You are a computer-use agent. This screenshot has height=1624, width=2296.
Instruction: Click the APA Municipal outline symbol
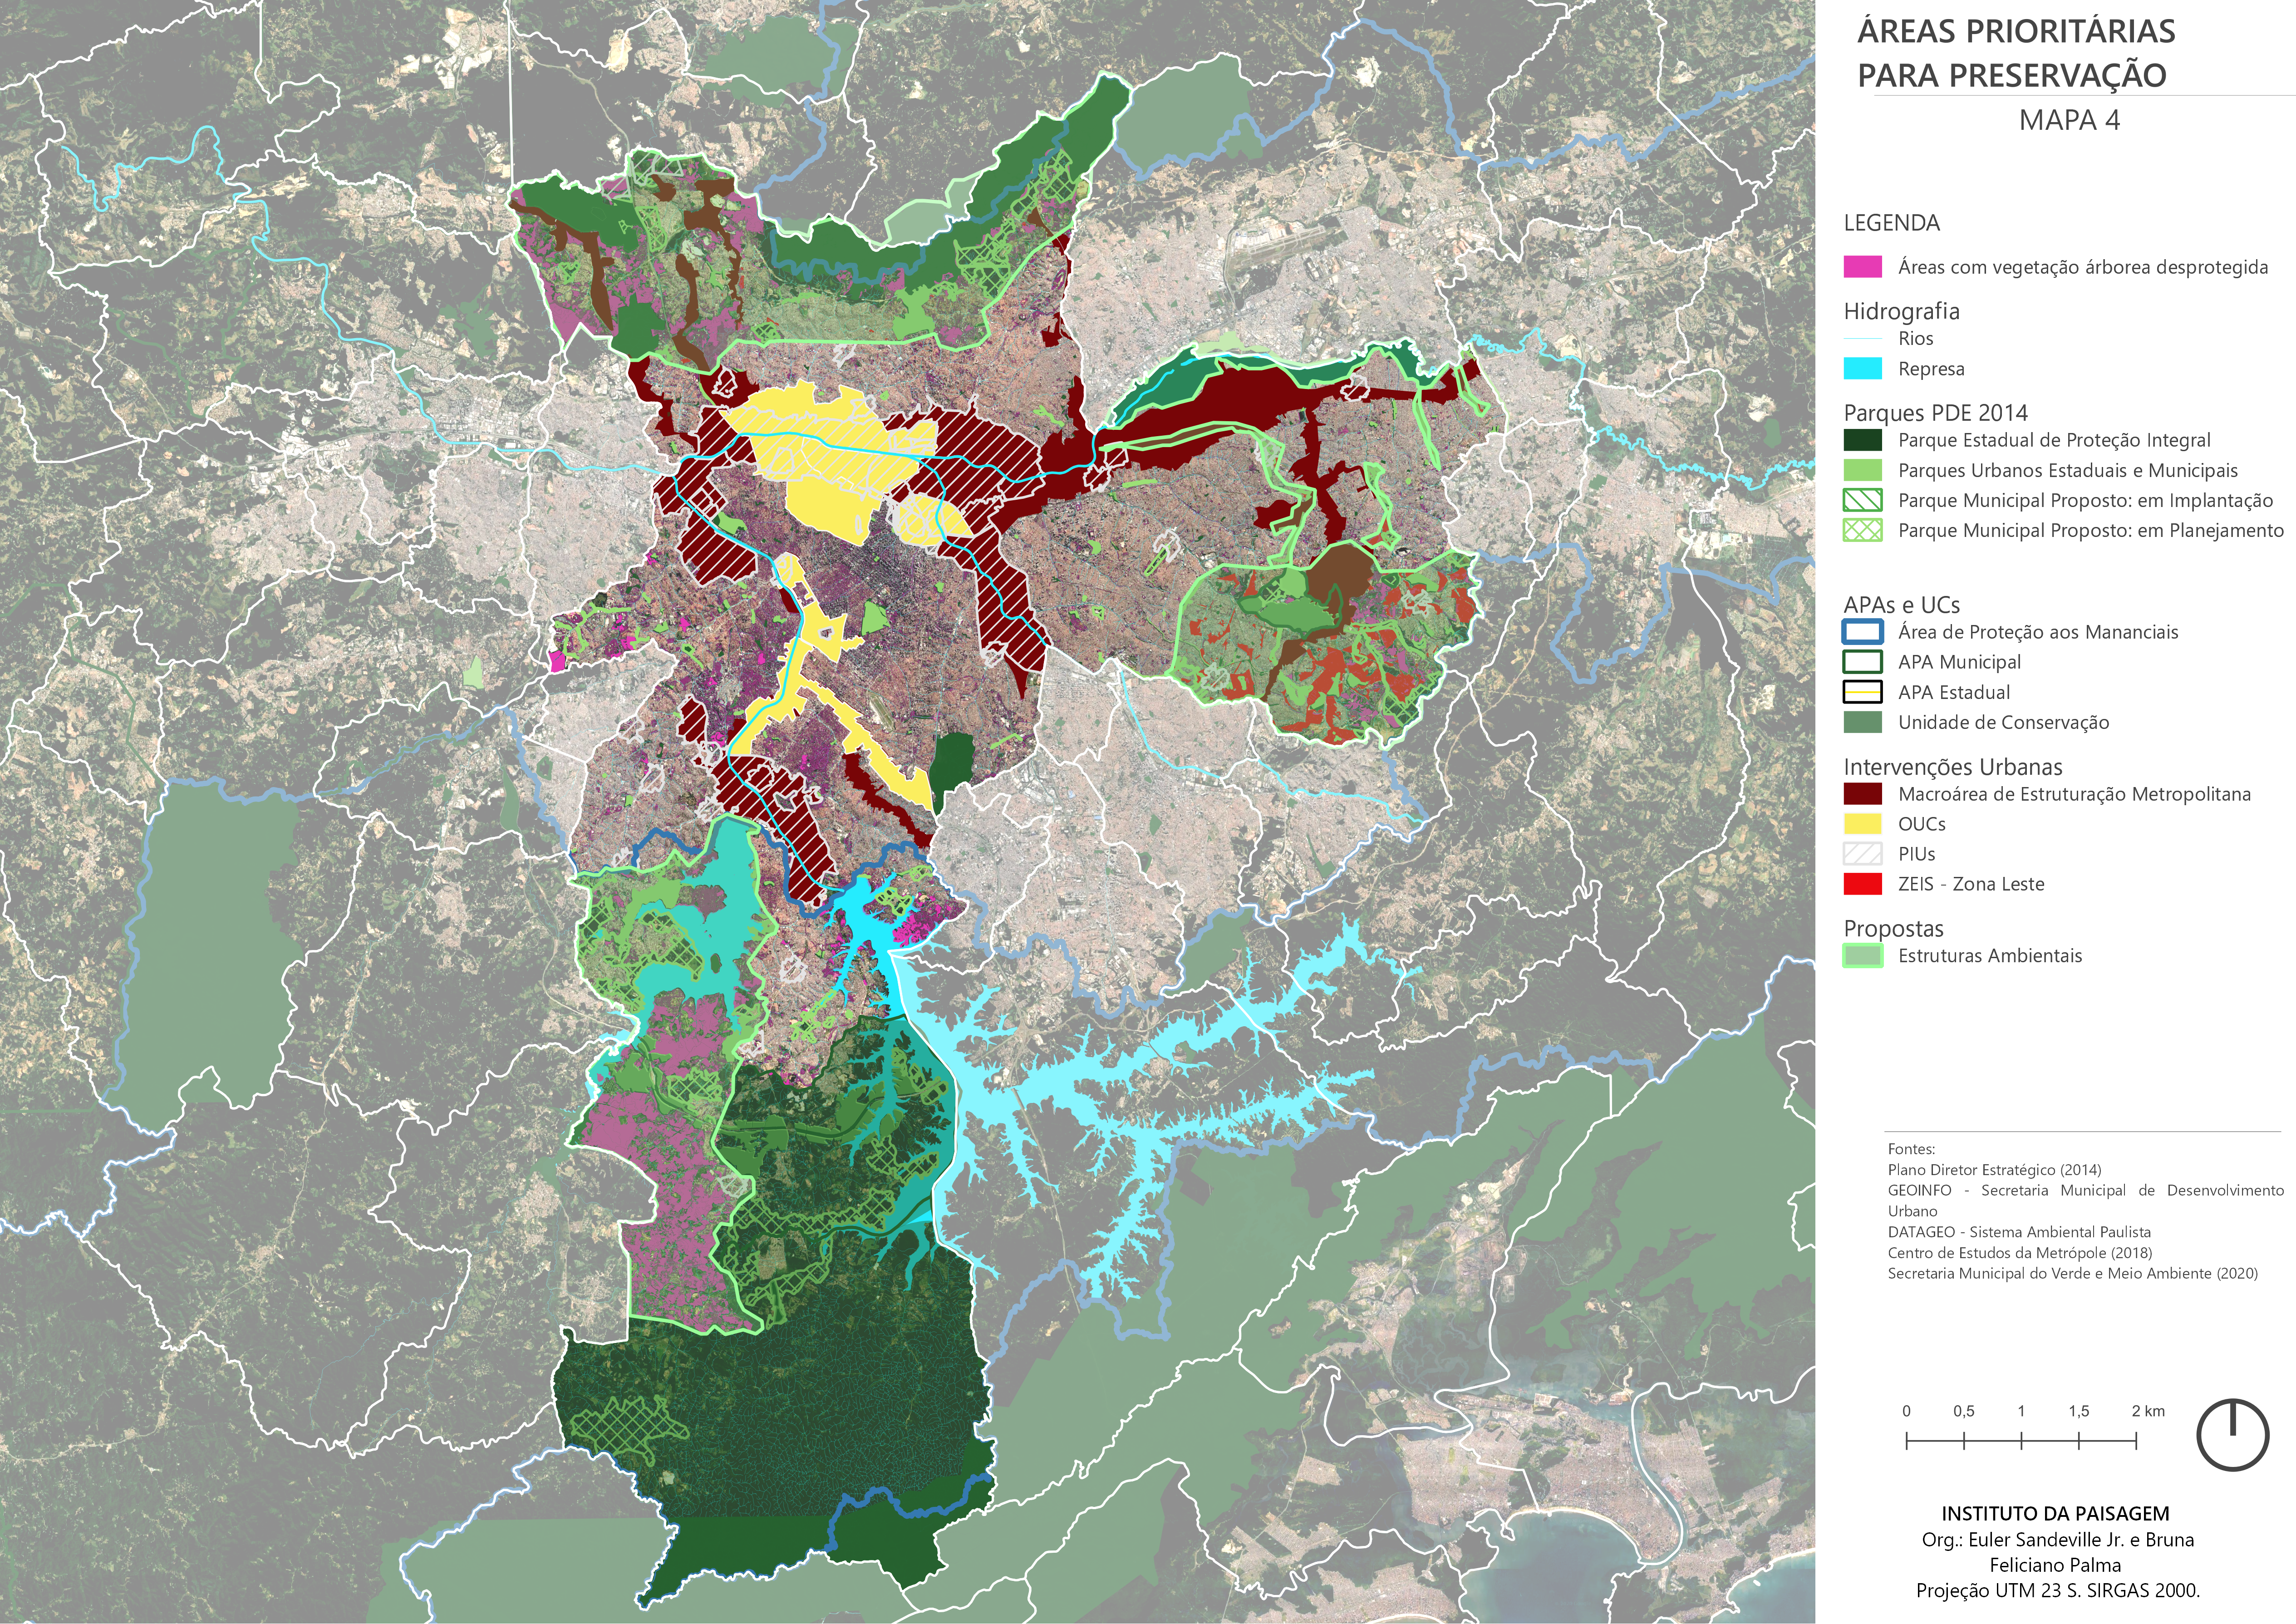[x=1862, y=662]
